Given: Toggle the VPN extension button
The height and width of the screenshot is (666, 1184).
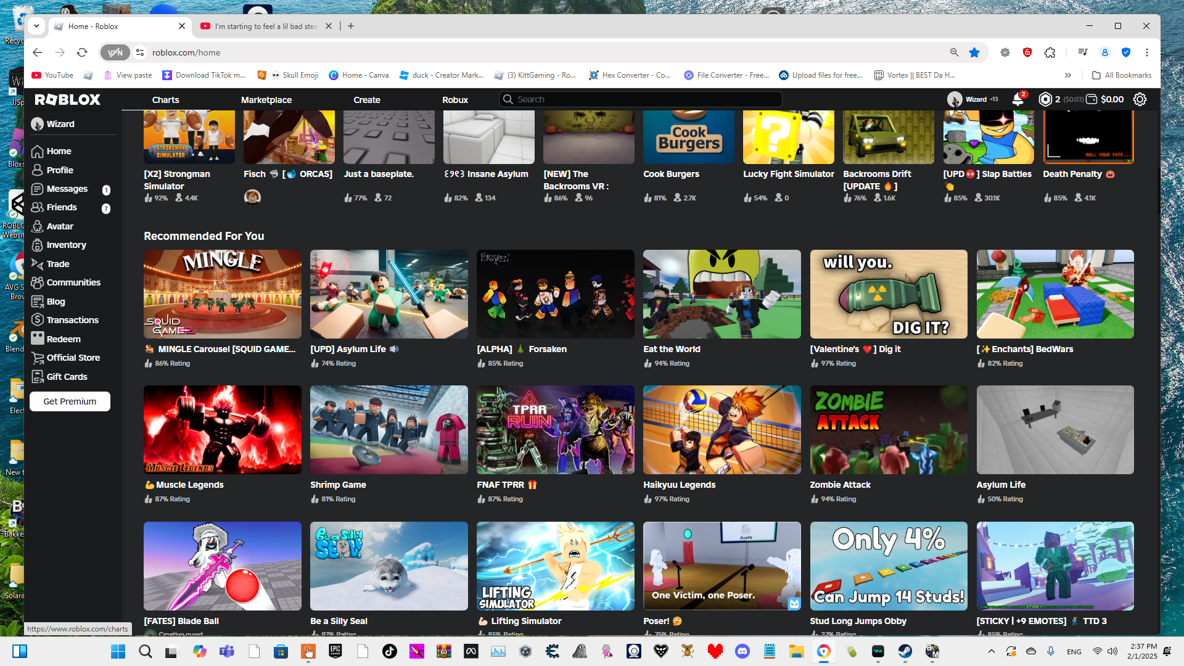Looking at the screenshot, I should [x=115, y=52].
